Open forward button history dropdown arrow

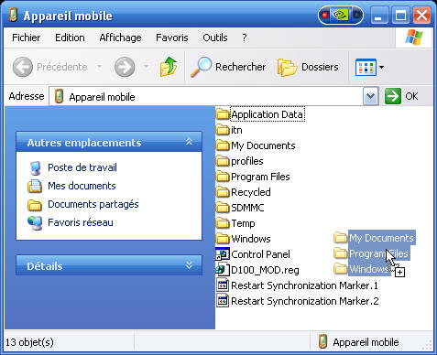pos(146,66)
